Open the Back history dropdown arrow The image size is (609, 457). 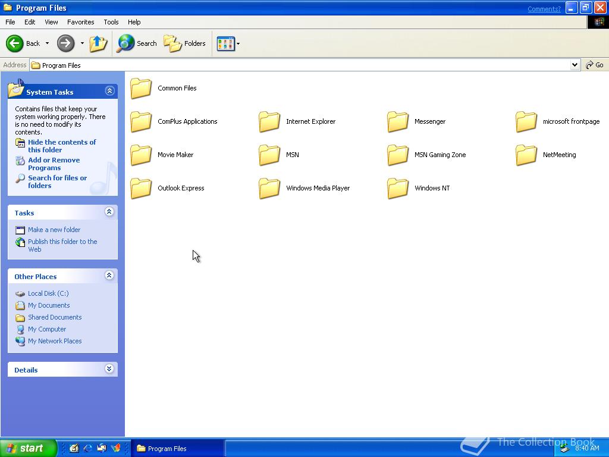pos(47,43)
